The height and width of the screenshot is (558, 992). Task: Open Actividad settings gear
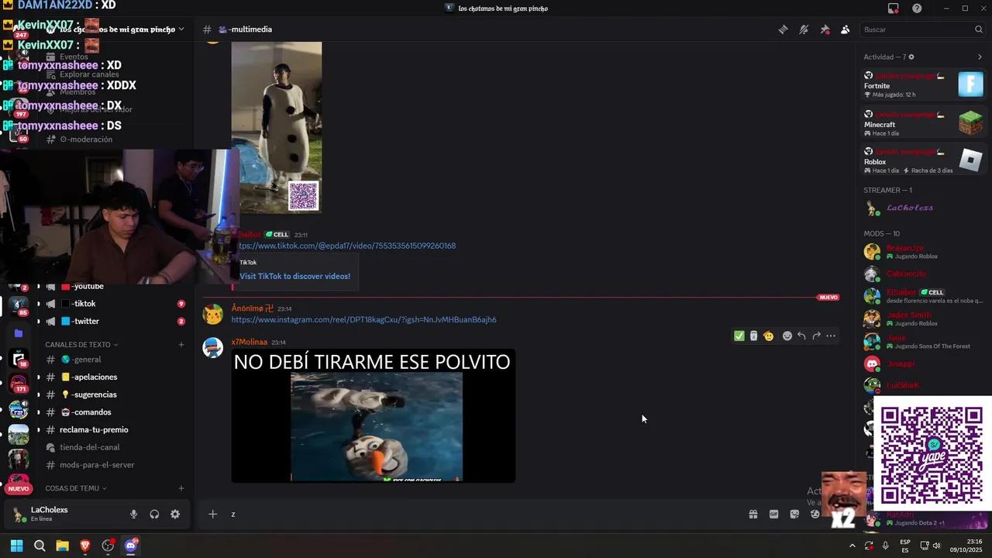click(x=911, y=57)
